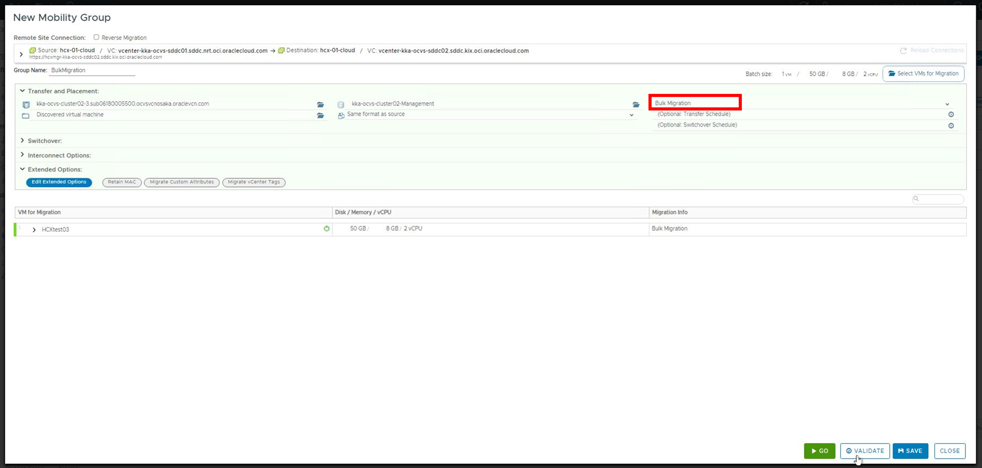
Task: Click the VALIDATE button
Action: pos(865,451)
